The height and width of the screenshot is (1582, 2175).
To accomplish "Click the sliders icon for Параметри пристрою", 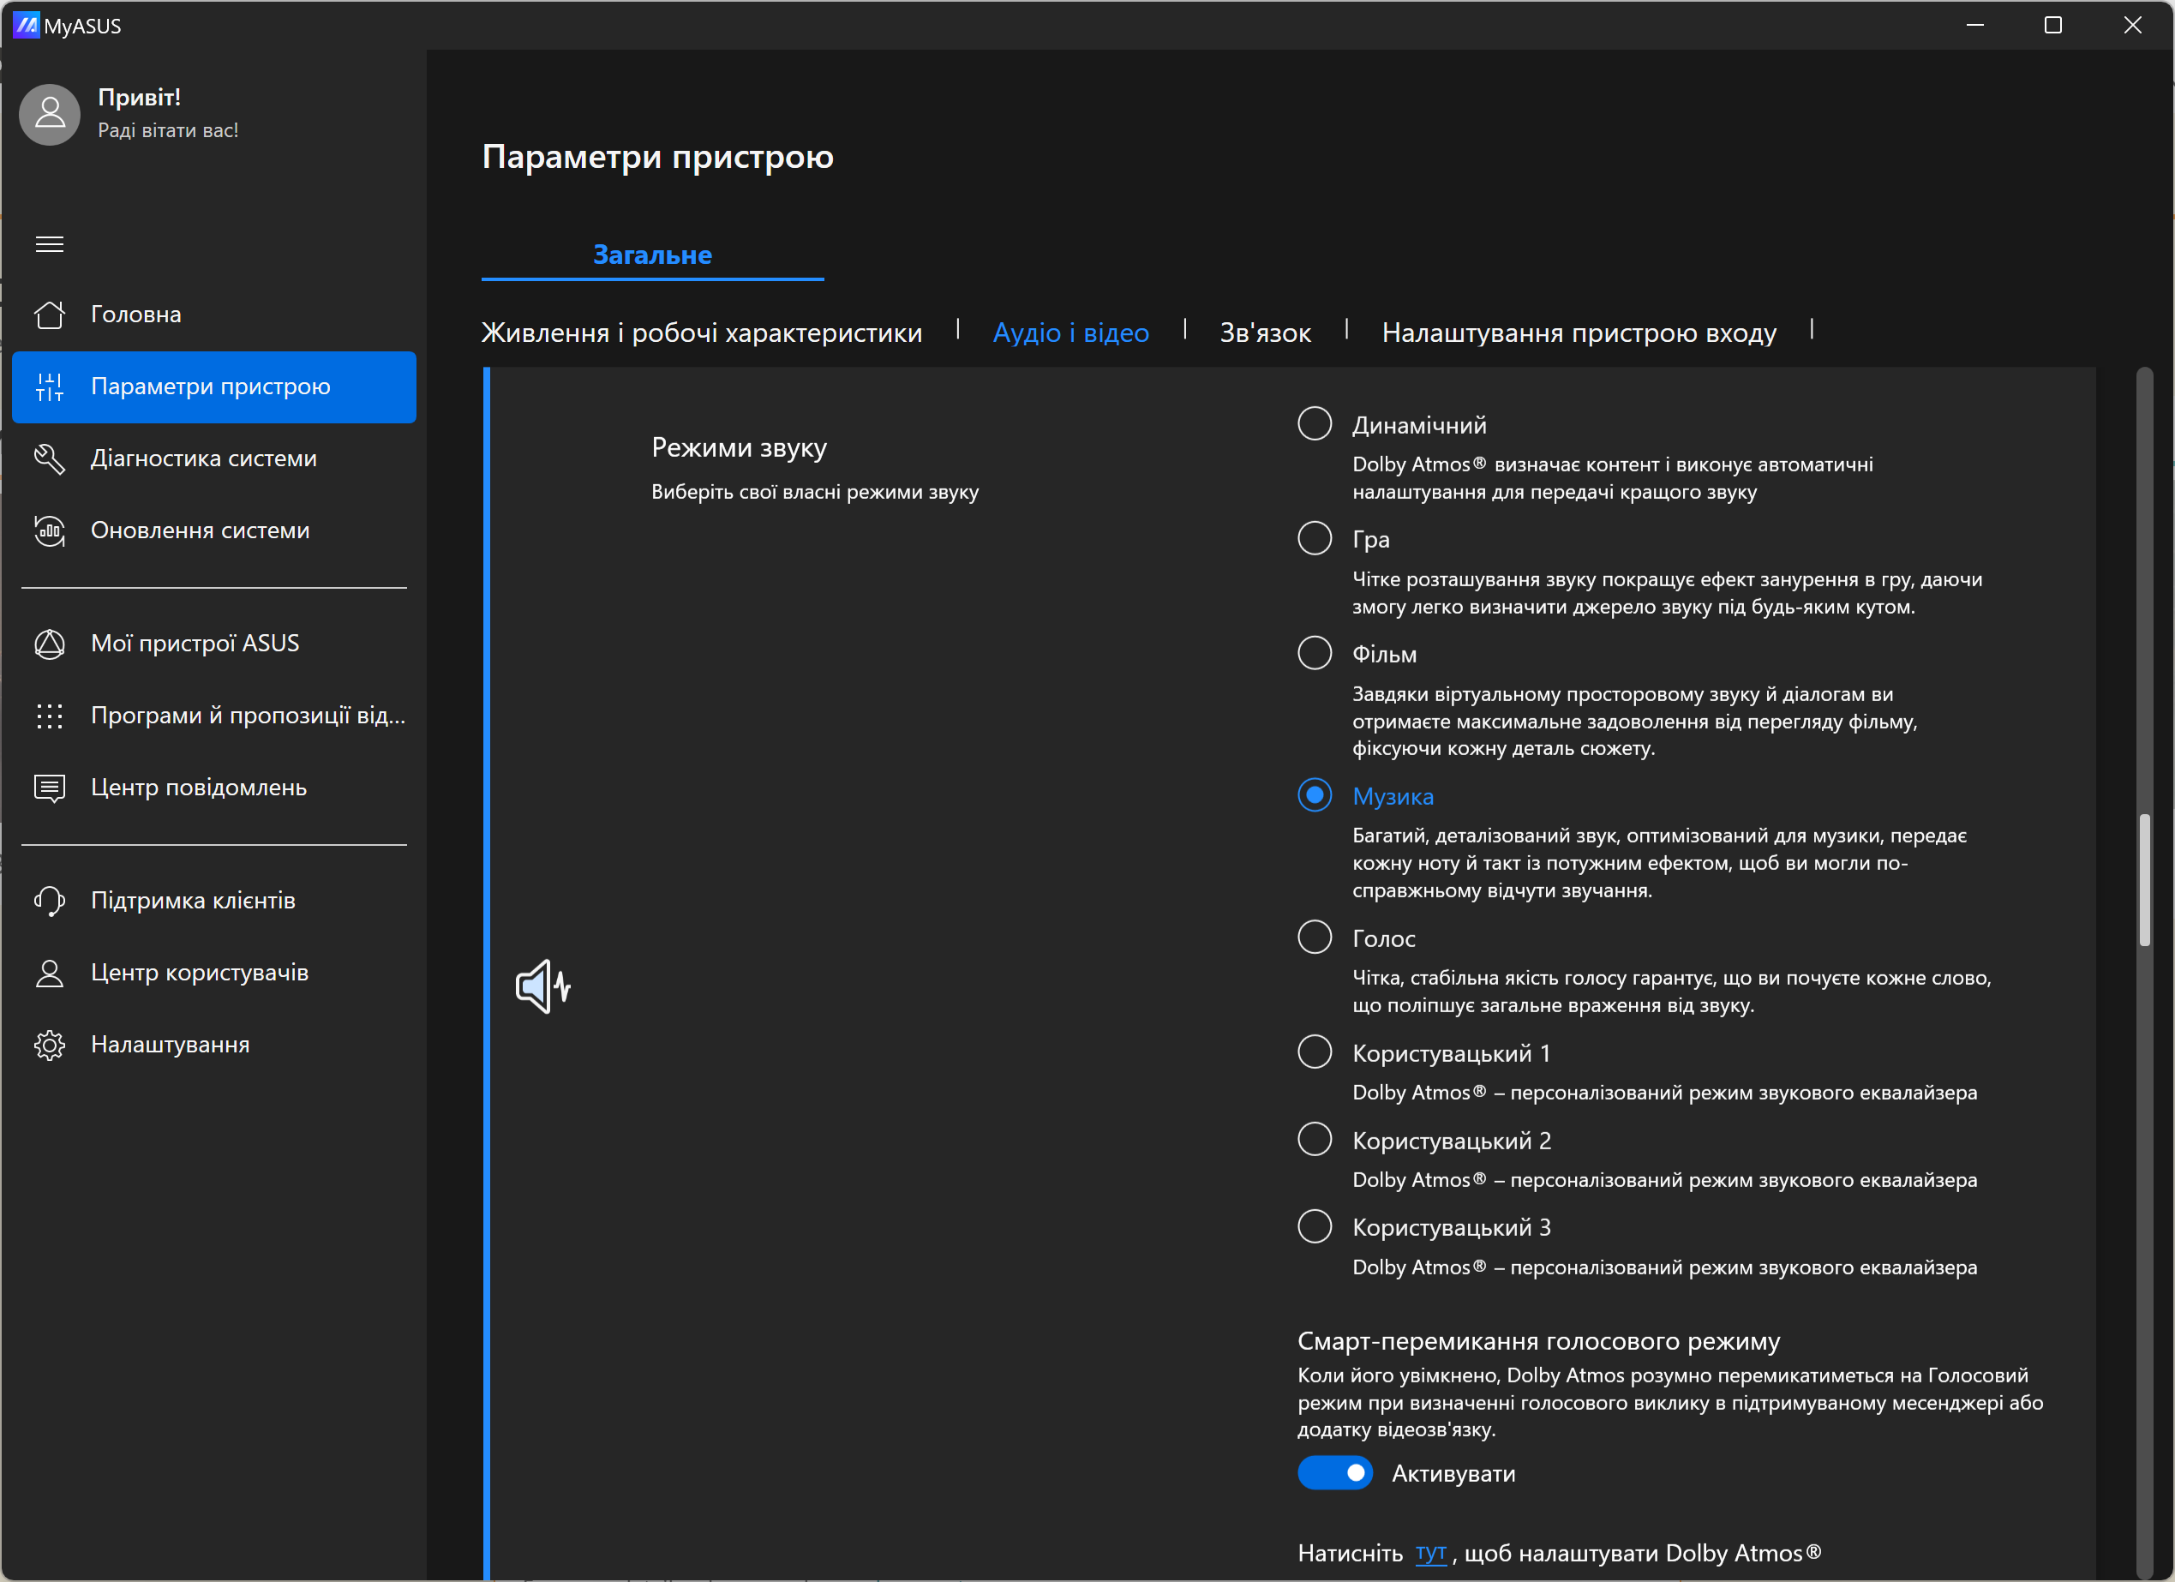I will click(50, 387).
